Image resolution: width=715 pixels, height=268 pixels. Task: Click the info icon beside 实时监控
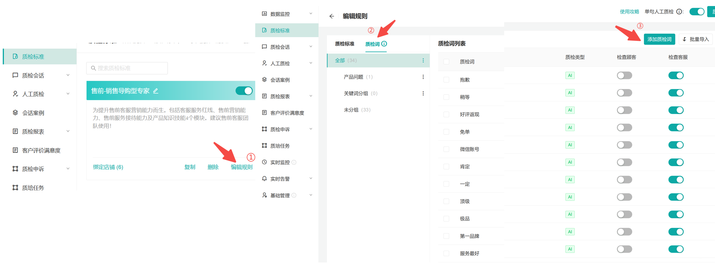click(x=294, y=162)
